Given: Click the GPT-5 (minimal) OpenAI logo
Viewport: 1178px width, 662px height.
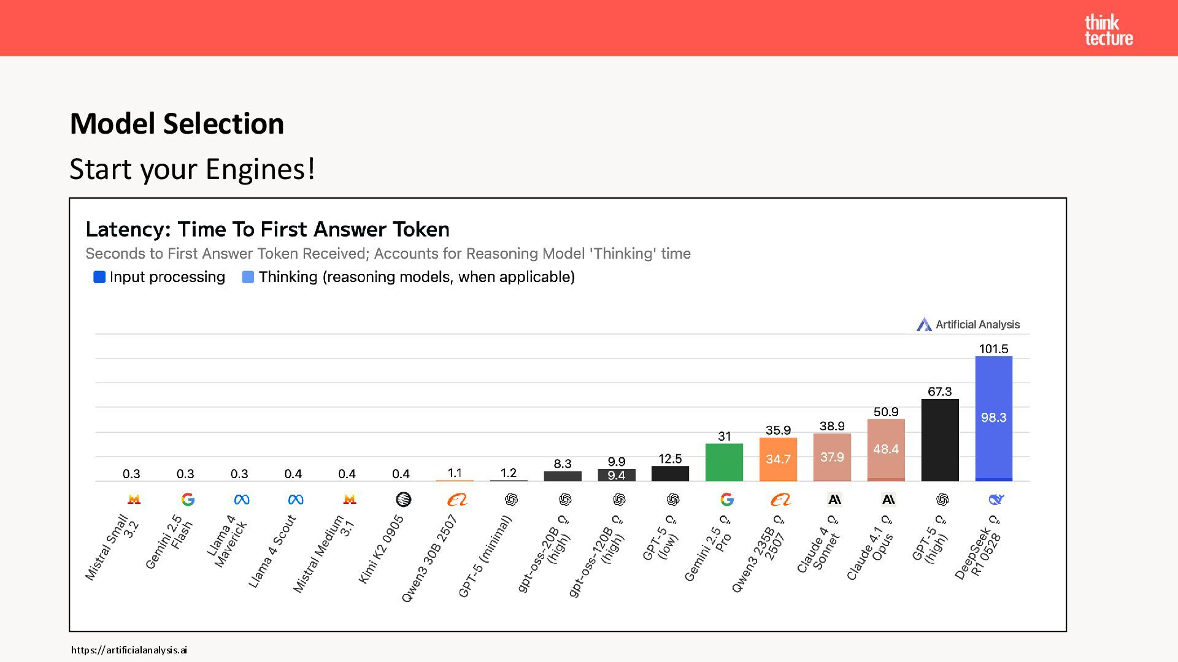Looking at the screenshot, I should (511, 500).
